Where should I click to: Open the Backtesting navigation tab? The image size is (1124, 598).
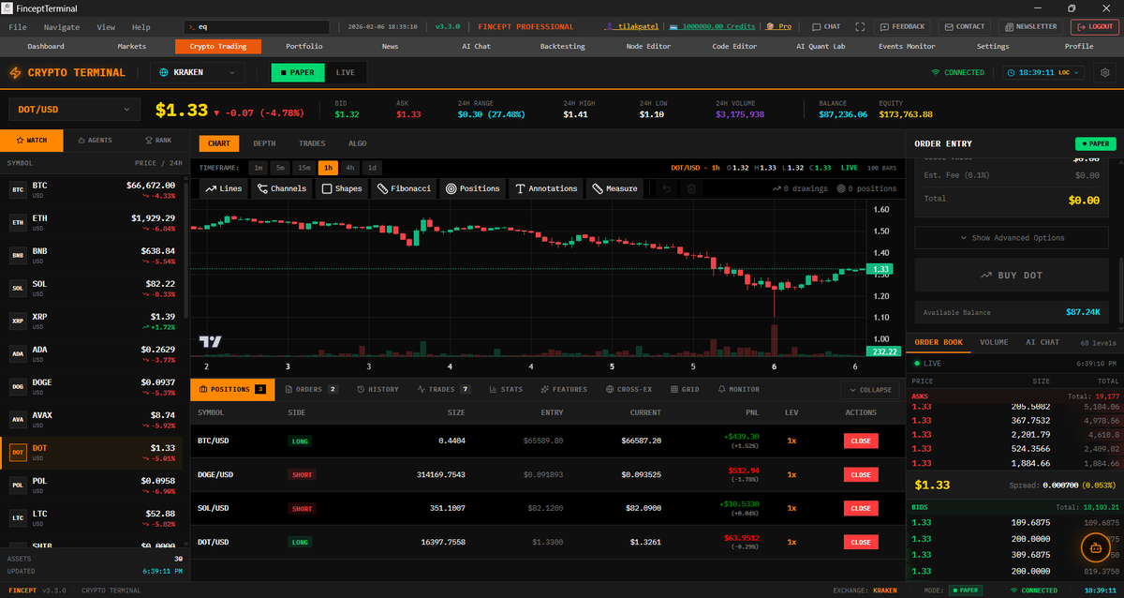[563, 46]
